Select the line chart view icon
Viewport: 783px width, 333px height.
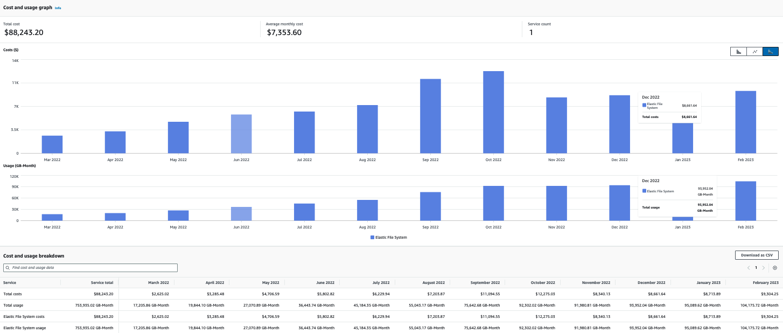click(x=754, y=51)
